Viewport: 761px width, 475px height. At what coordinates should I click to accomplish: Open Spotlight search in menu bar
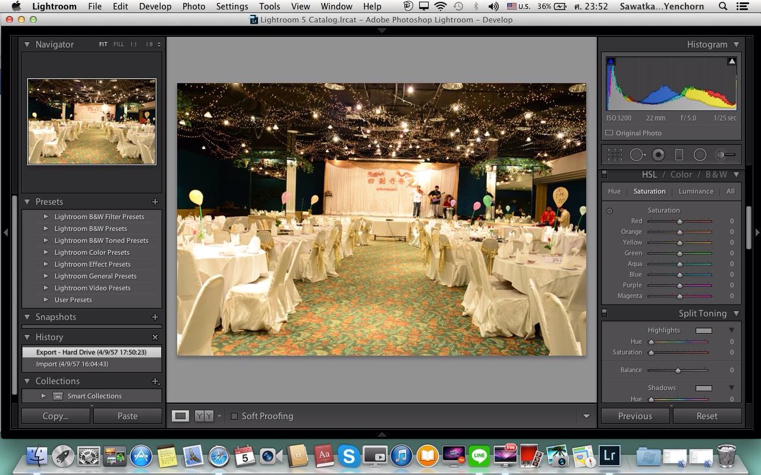[x=723, y=7]
